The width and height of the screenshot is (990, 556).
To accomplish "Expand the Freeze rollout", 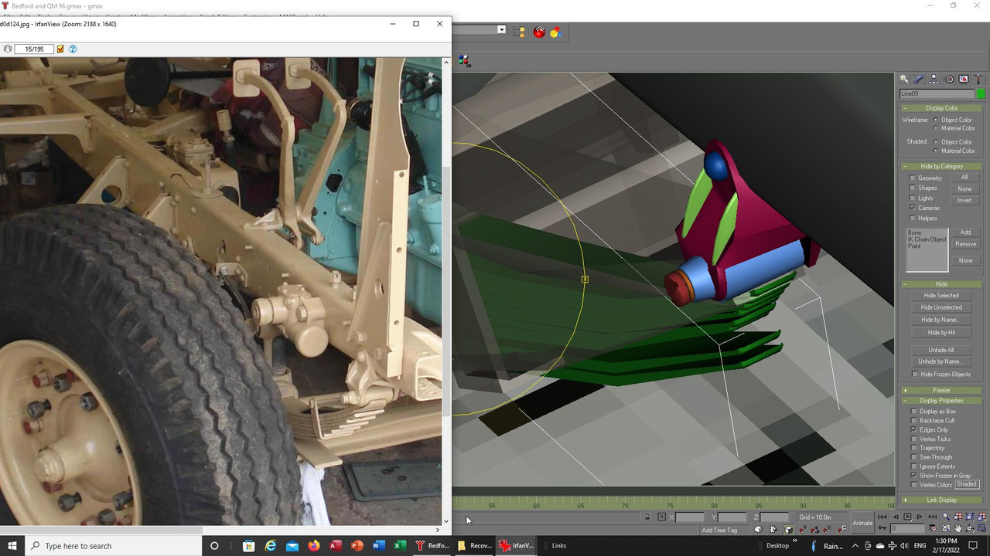I will click(x=941, y=390).
